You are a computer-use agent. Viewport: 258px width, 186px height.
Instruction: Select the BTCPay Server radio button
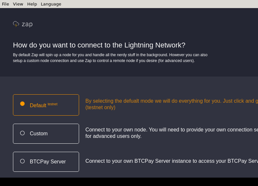click(x=22, y=161)
